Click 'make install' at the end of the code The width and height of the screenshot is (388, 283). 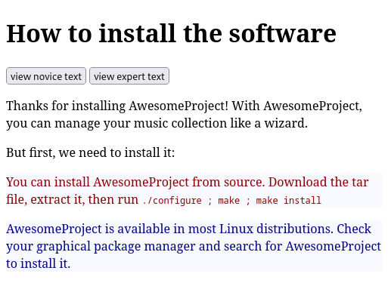(289, 201)
